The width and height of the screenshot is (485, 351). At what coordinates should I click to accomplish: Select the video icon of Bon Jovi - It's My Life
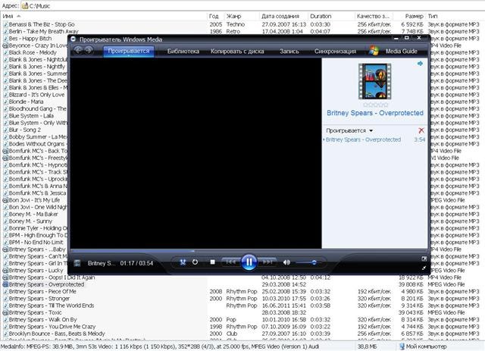click(5, 200)
